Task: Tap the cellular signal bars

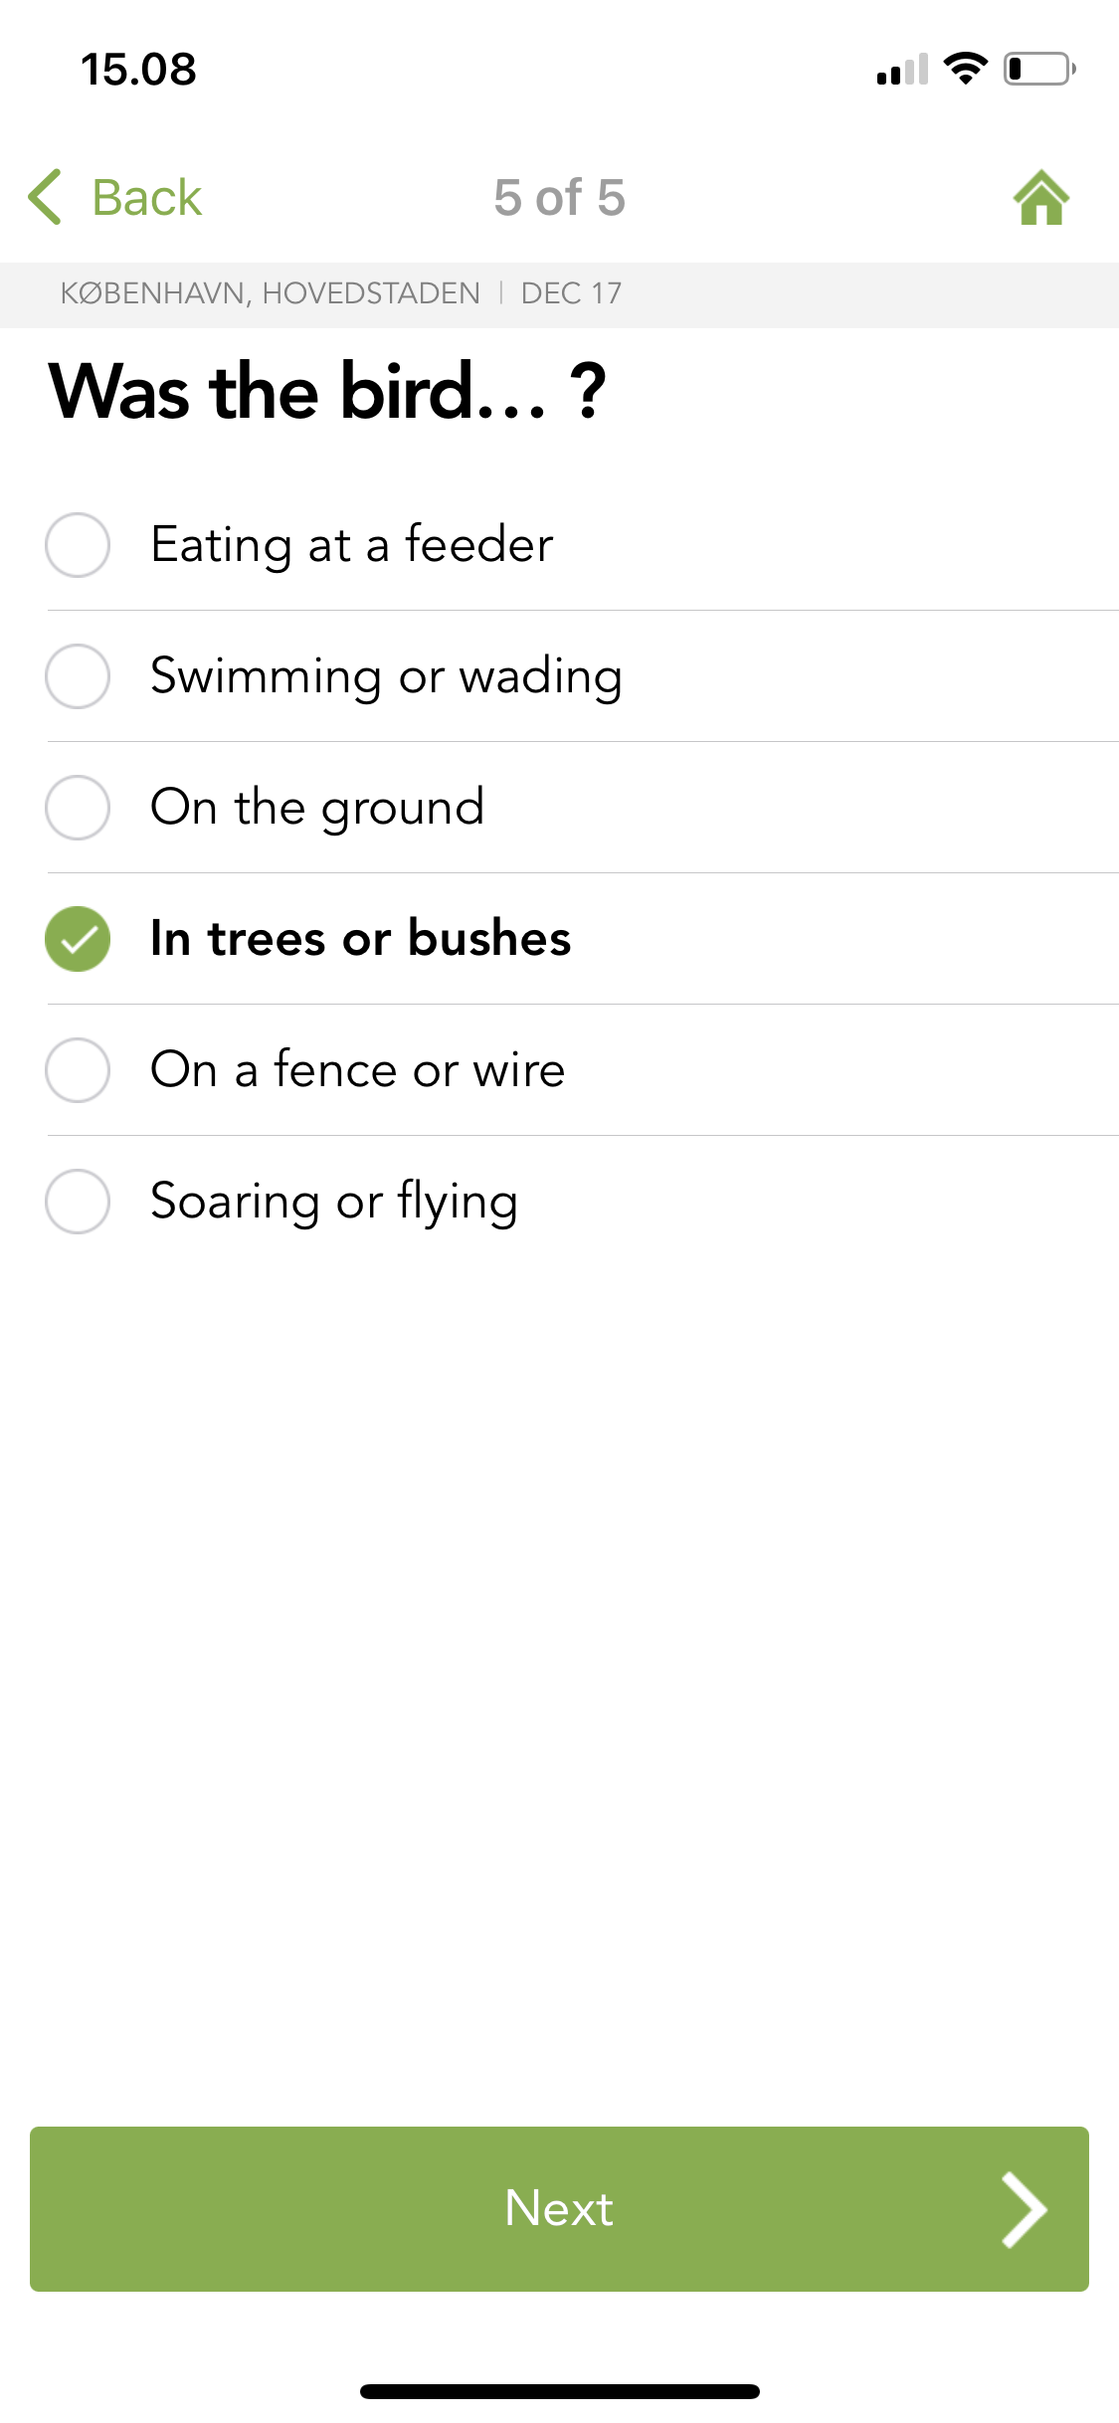Action: [x=902, y=70]
